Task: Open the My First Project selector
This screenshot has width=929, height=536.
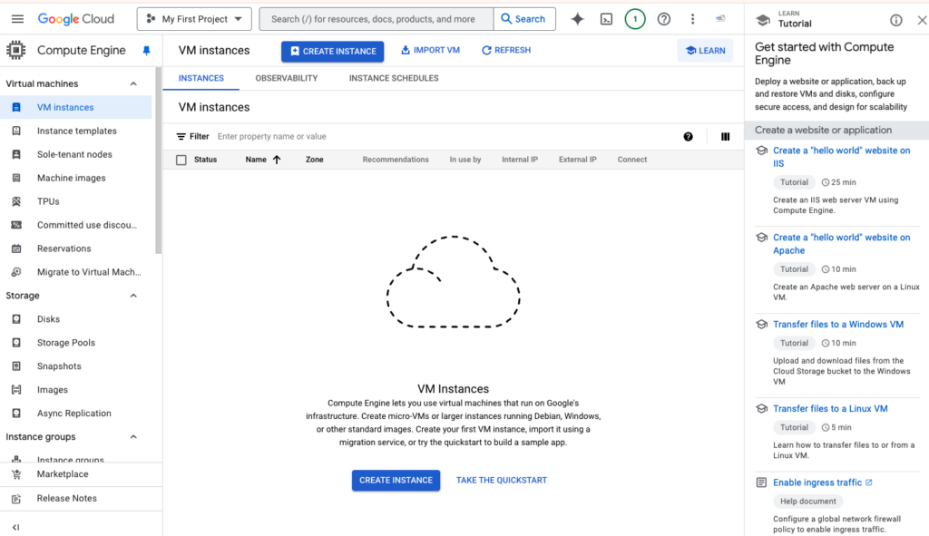Action: click(x=194, y=19)
